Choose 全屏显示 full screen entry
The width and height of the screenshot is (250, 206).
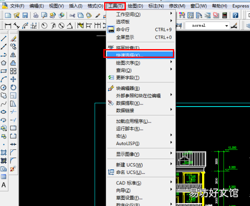point(140,37)
